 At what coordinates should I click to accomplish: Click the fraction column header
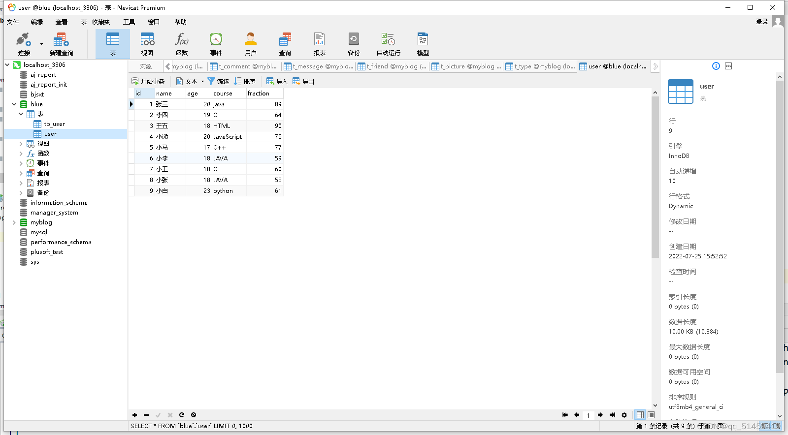point(264,93)
